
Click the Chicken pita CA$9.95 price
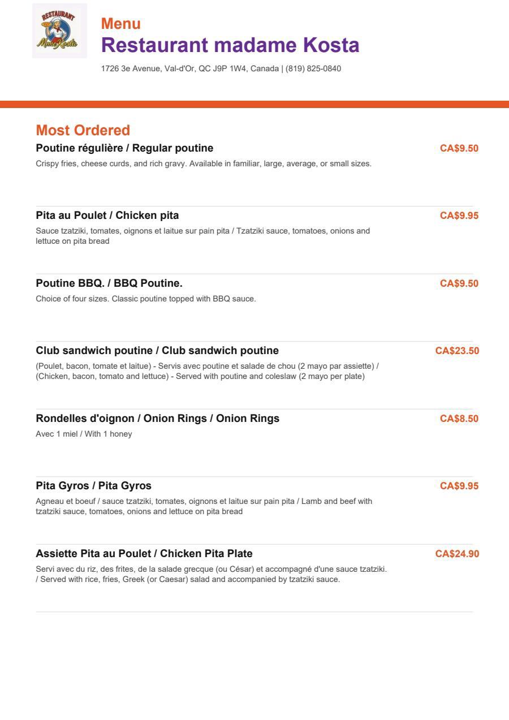459,215
